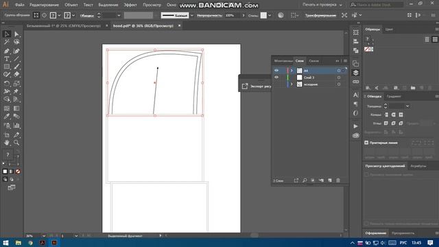Image resolution: width=439 pixels, height=247 pixels.
Task: Switch swatches to list view
Action: click(x=427, y=40)
